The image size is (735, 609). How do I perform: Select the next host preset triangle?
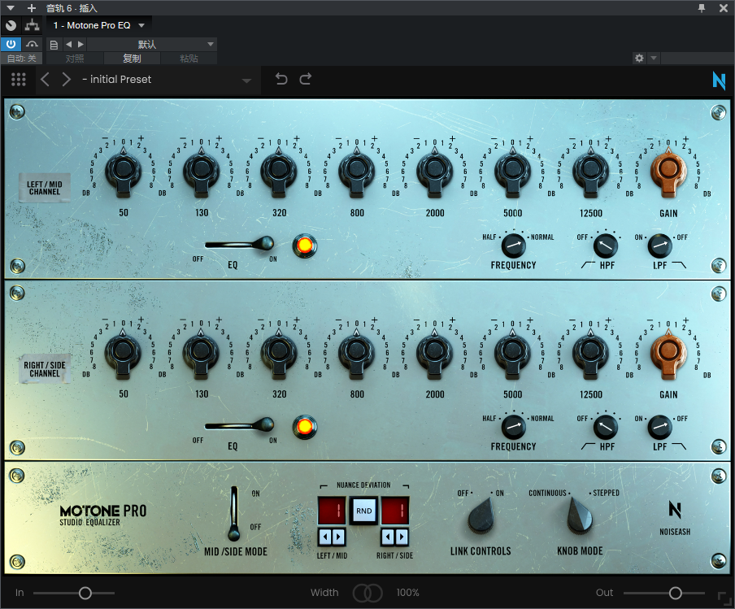80,44
